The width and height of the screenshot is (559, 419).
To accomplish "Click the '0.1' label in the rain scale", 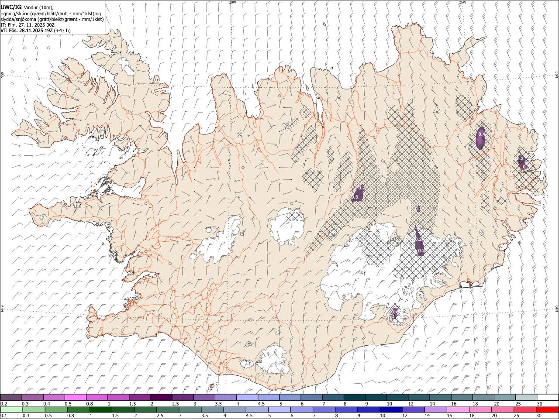I will (x=3, y=416).
